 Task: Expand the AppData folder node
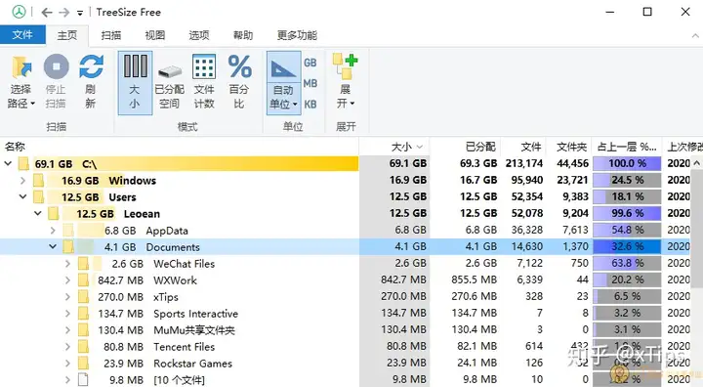coord(53,231)
